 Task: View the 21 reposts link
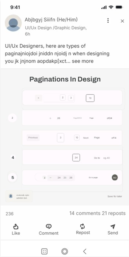(x=114, y=213)
